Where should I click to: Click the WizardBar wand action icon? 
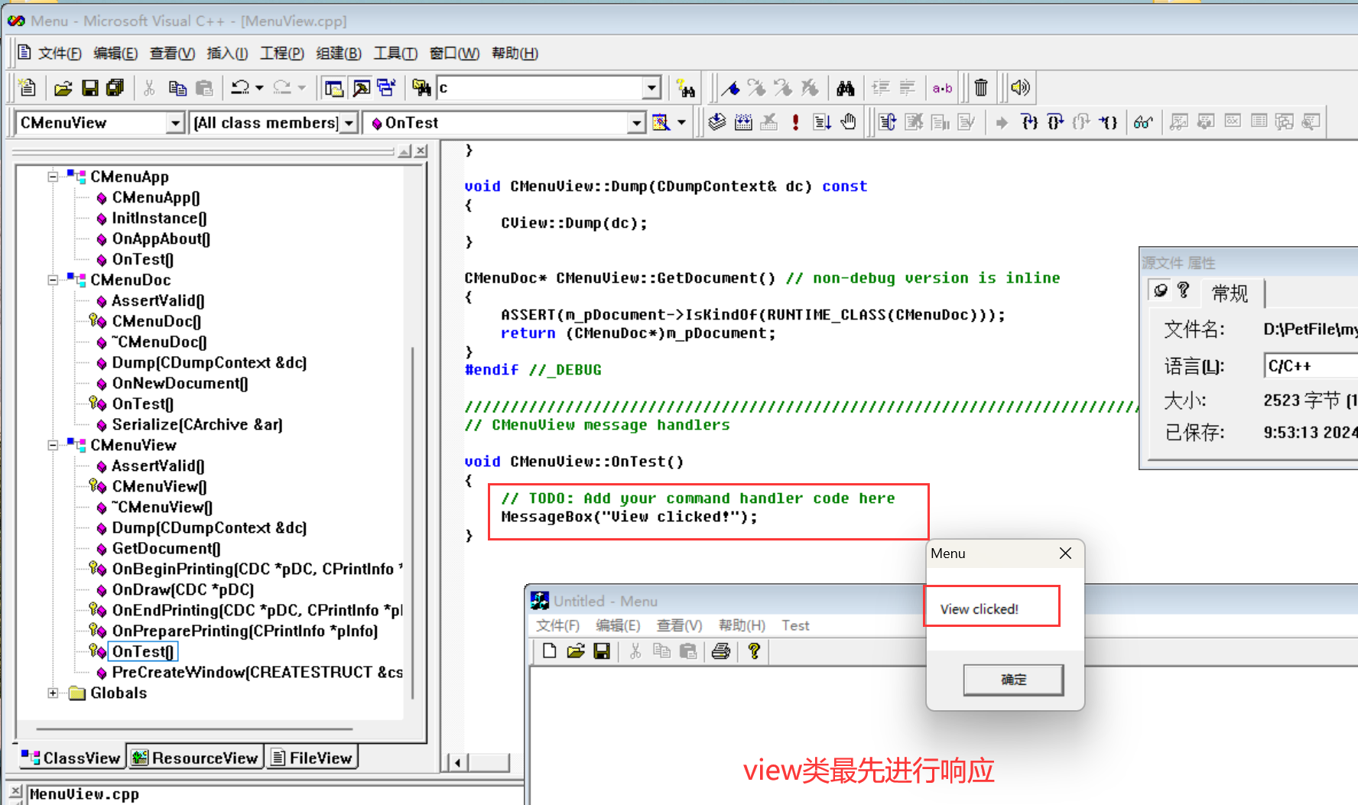(661, 122)
